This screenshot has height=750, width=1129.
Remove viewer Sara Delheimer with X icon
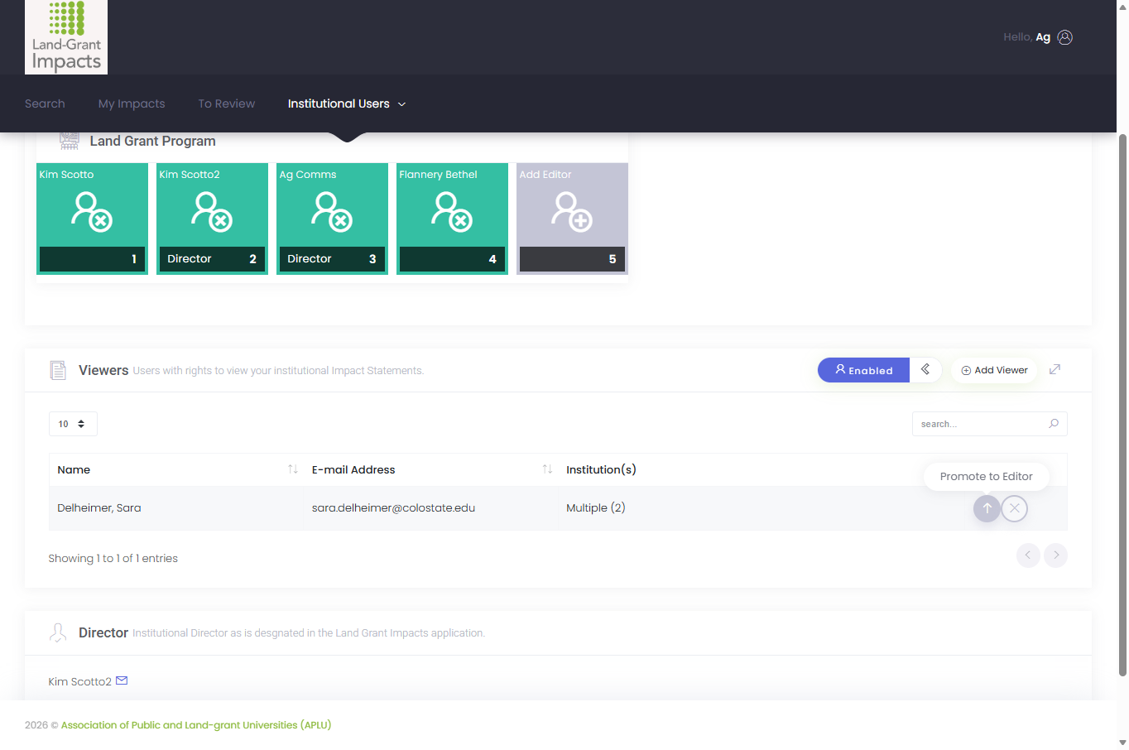pos(1015,508)
